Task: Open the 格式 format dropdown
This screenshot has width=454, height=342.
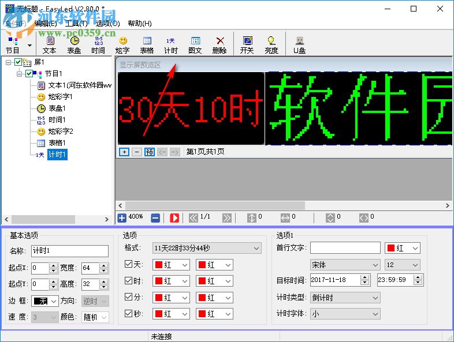Action: click(x=207, y=248)
